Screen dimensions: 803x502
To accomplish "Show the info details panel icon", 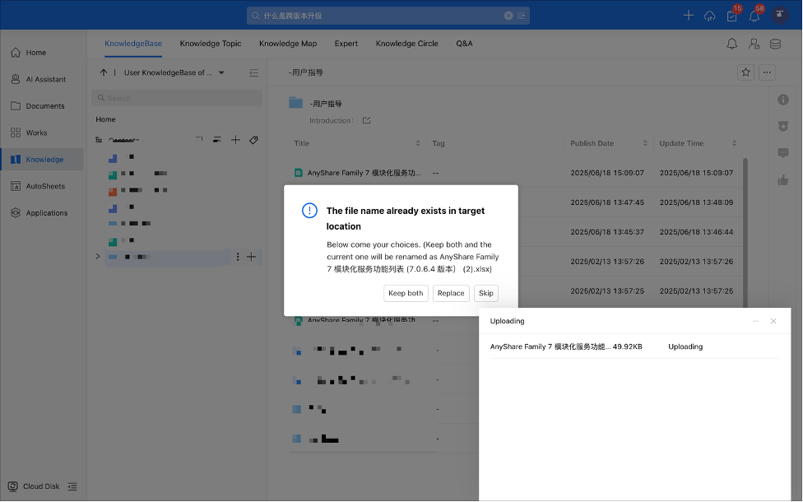I will (783, 100).
